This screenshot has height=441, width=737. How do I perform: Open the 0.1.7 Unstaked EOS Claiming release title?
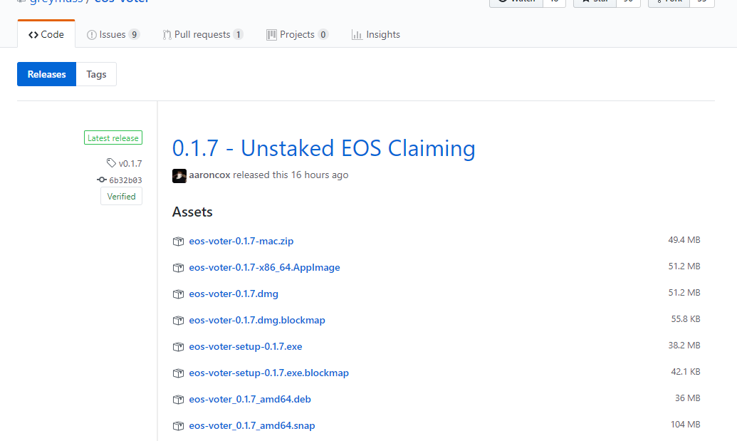pyautogui.click(x=323, y=148)
